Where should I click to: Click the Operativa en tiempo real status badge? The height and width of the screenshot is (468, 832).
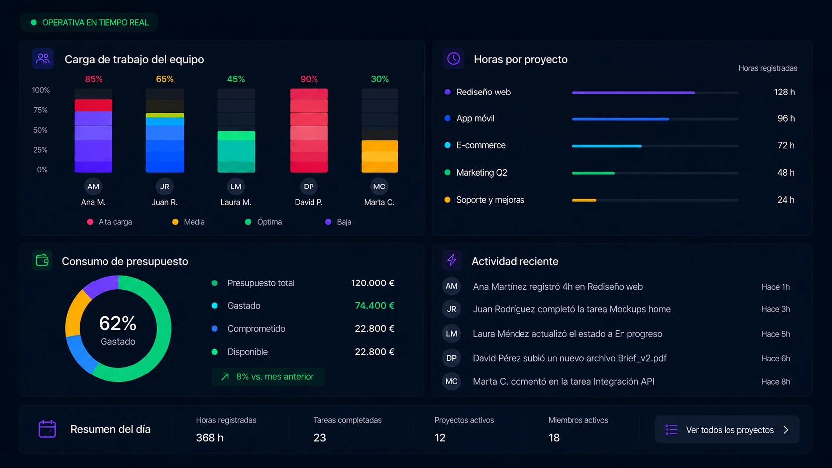[x=89, y=22]
